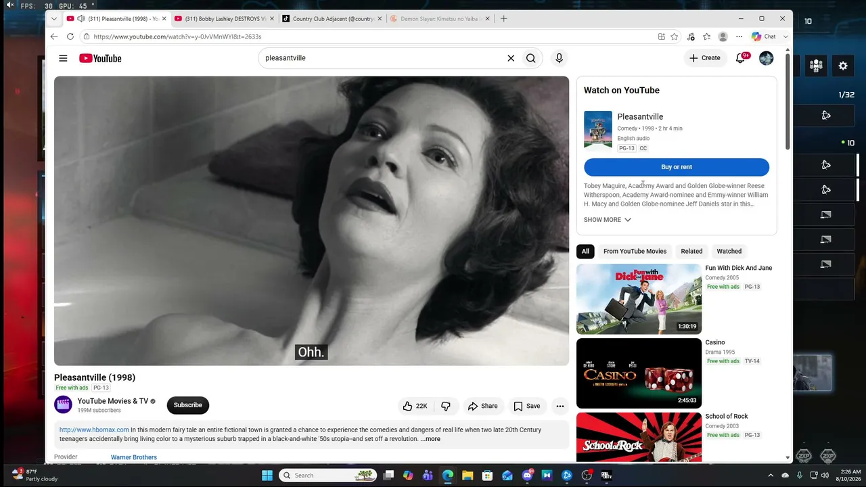Like the Pleasantville video

(x=415, y=406)
